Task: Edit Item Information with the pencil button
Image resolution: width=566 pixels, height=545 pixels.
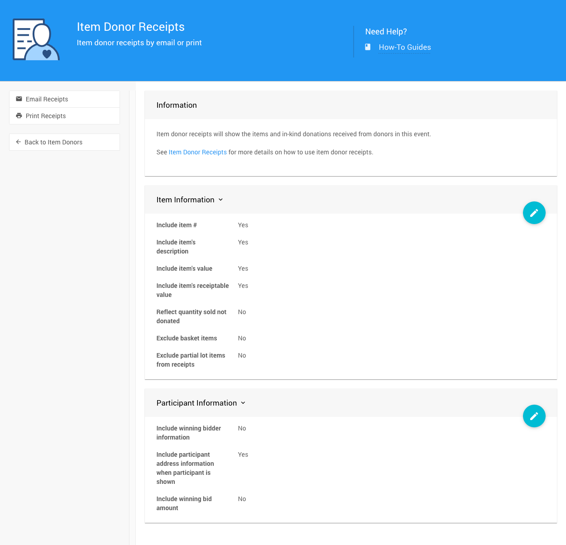Action: (534, 213)
